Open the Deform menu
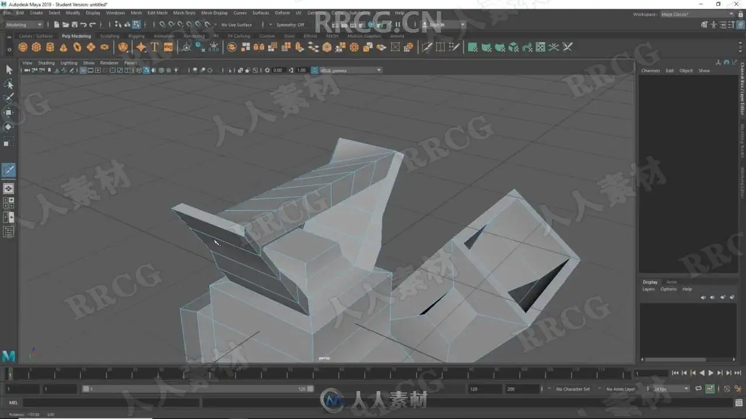Viewport: 746px width, 419px height. coord(282,13)
